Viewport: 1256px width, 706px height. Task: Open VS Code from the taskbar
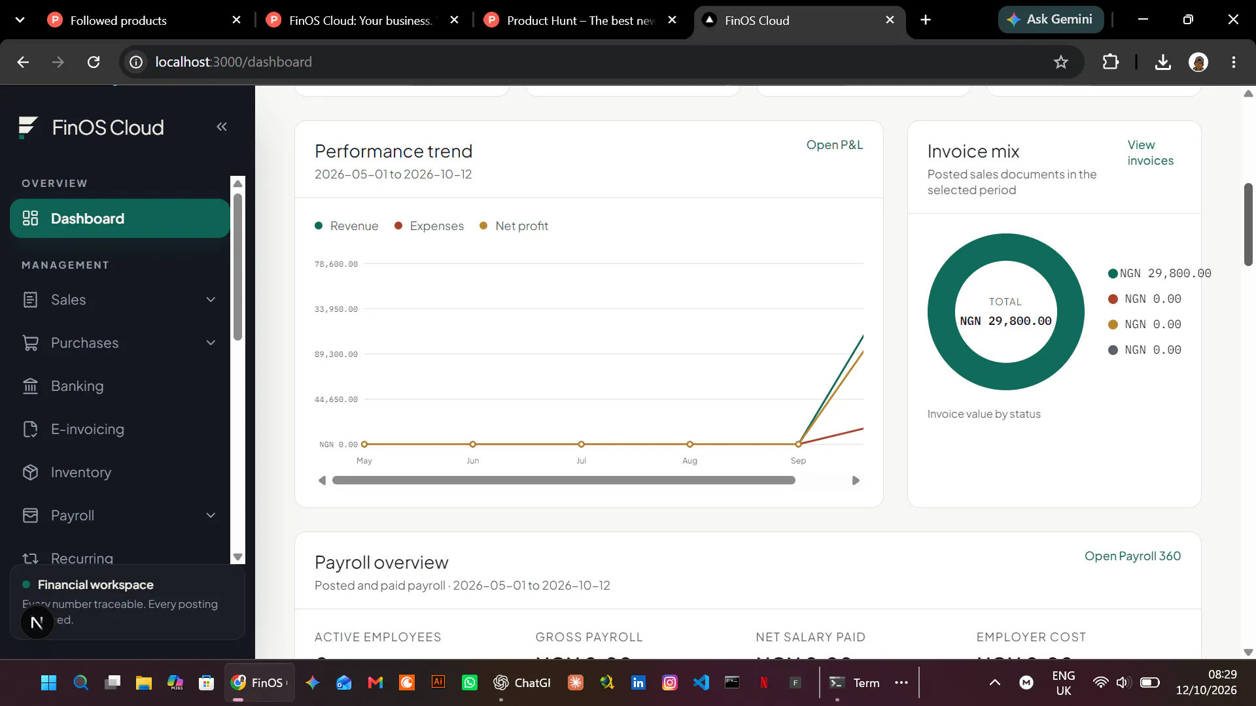[x=701, y=682]
